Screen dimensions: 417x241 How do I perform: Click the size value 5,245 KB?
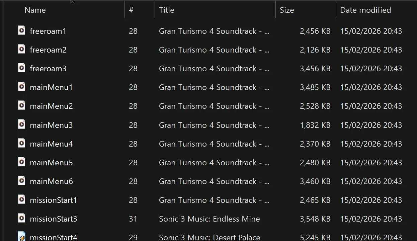315,237
